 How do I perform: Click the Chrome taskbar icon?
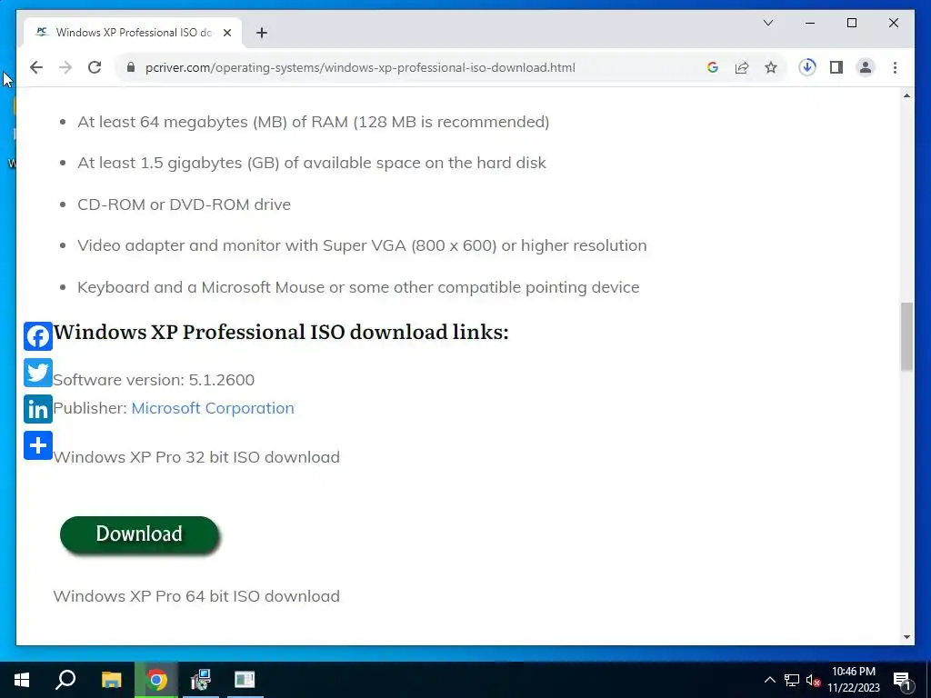click(x=156, y=680)
